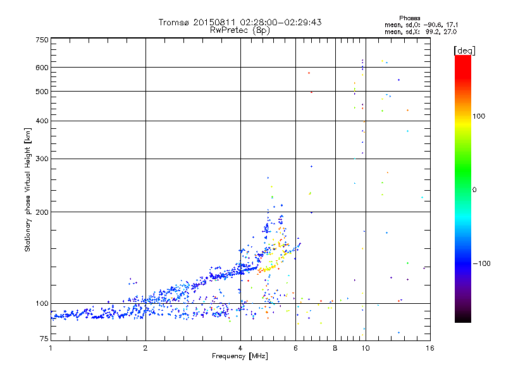Select the subtitle 'RwPretec (8p)'

click(240, 30)
